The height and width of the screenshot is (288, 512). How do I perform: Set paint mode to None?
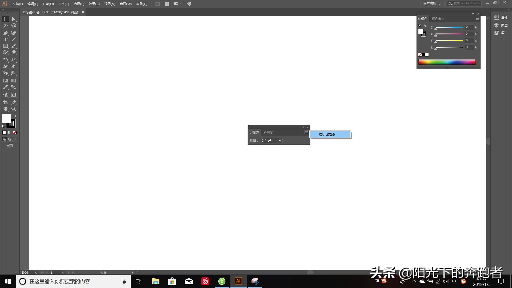[15, 133]
